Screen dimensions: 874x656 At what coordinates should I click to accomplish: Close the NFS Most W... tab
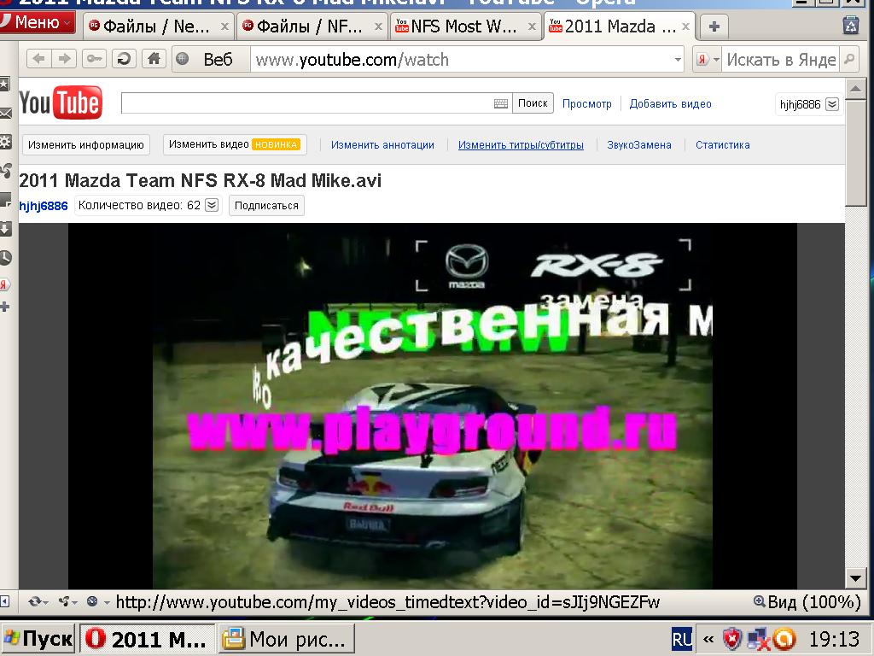tap(532, 26)
